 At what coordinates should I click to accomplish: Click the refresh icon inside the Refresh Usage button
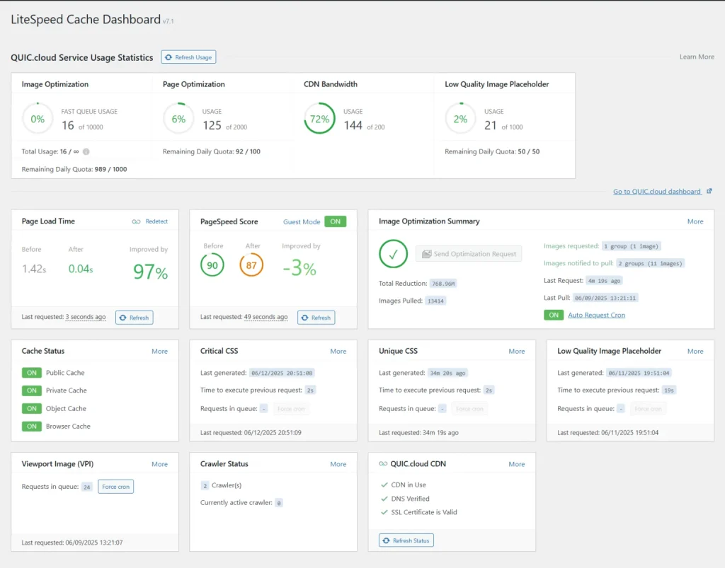click(170, 57)
